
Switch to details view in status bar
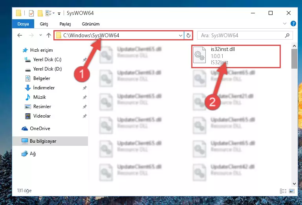(x=283, y=191)
